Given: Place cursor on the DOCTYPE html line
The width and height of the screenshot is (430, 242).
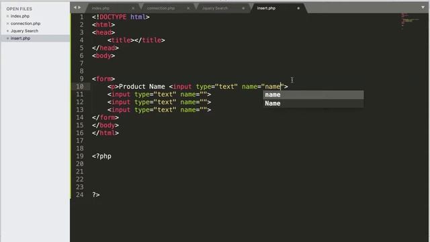Looking at the screenshot, I should 121,17.
